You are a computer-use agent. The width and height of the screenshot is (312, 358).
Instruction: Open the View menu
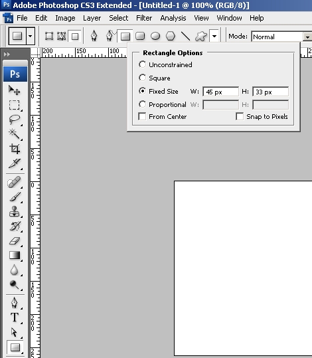pyautogui.click(x=201, y=18)
